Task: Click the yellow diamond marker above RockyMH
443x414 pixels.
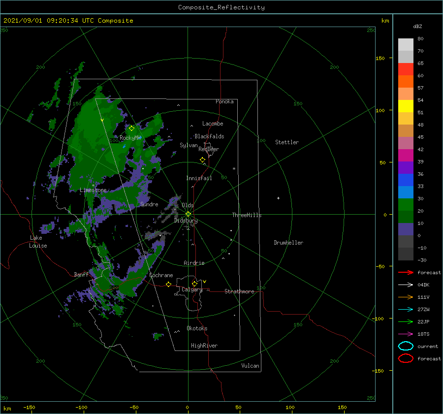Action: click(131, 128)
